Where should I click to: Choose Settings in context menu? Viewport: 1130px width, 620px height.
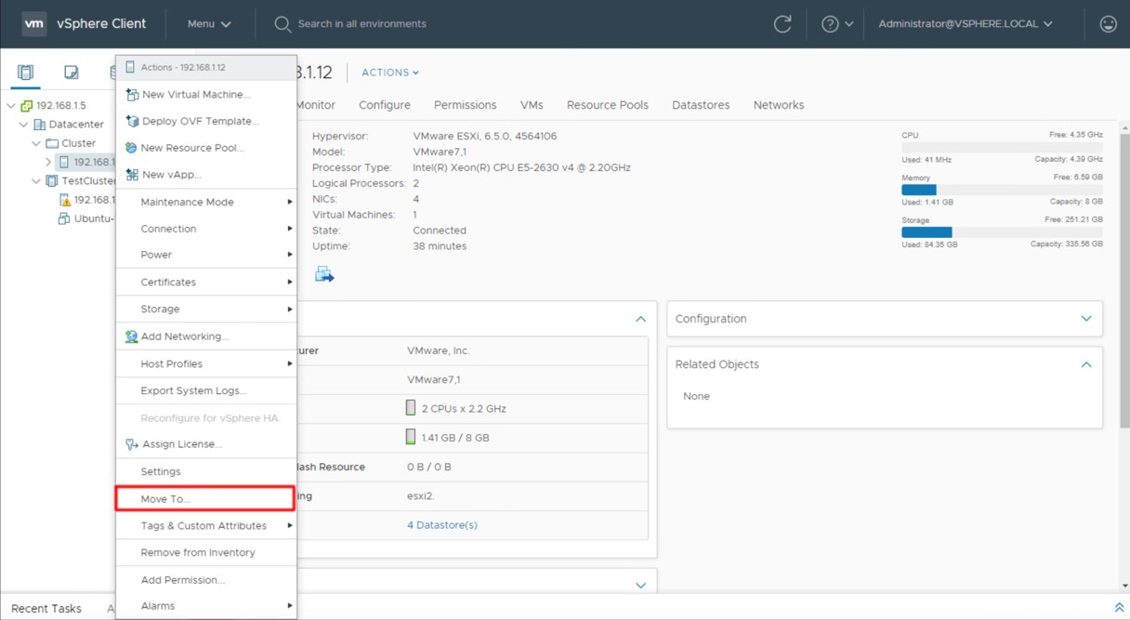(206, 471)
